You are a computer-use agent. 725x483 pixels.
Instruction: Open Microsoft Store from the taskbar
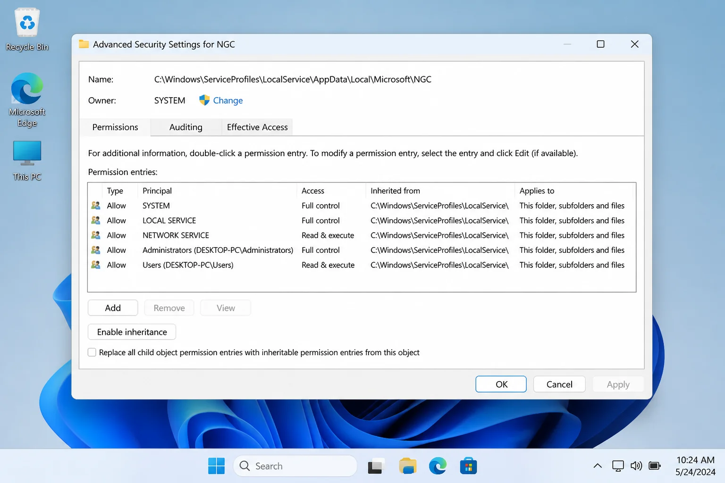(x=468, y=466)
